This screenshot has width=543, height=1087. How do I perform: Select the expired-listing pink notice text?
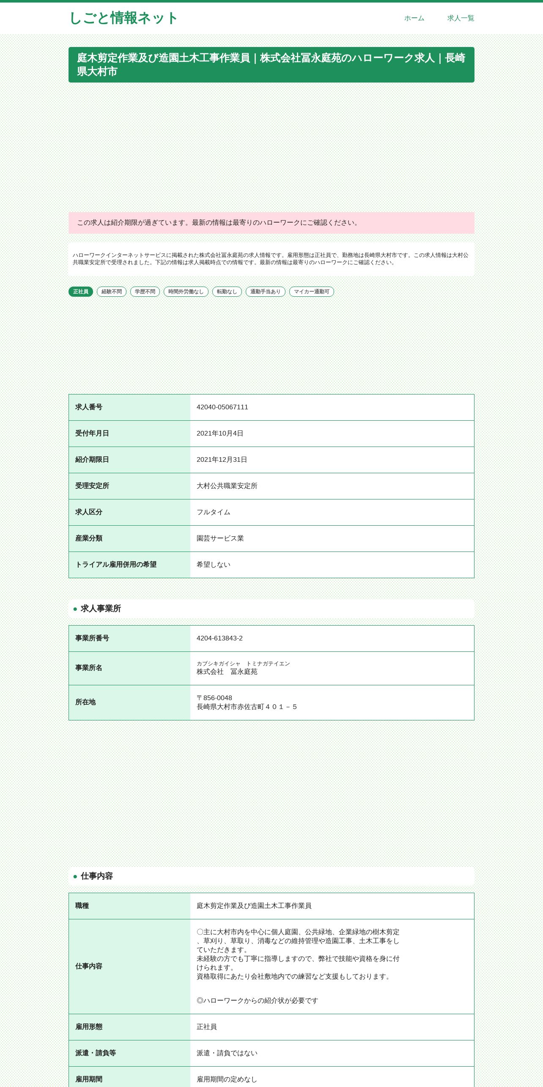218,223
